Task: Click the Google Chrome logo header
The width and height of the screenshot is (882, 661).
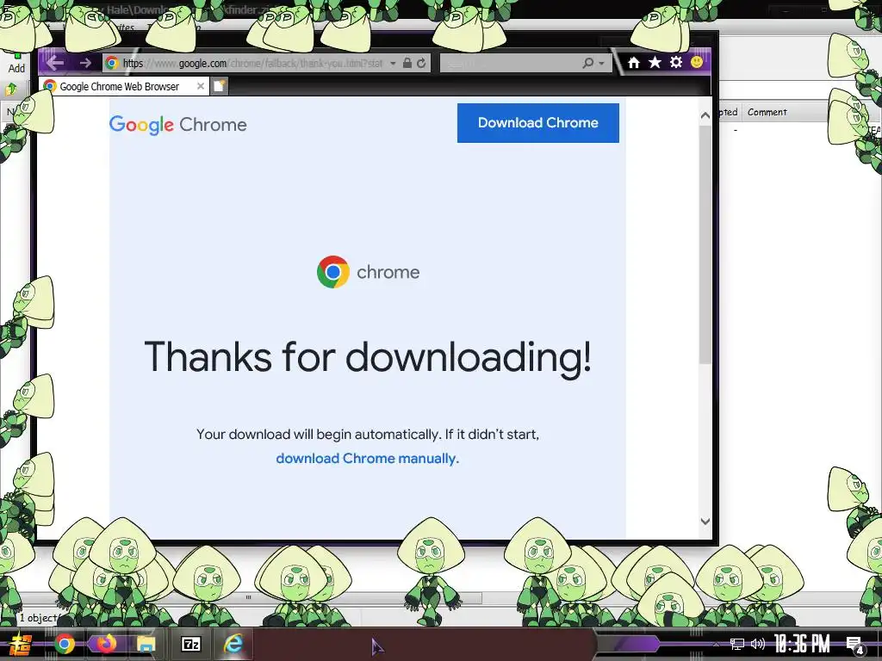Action: [x=177, y=124]
